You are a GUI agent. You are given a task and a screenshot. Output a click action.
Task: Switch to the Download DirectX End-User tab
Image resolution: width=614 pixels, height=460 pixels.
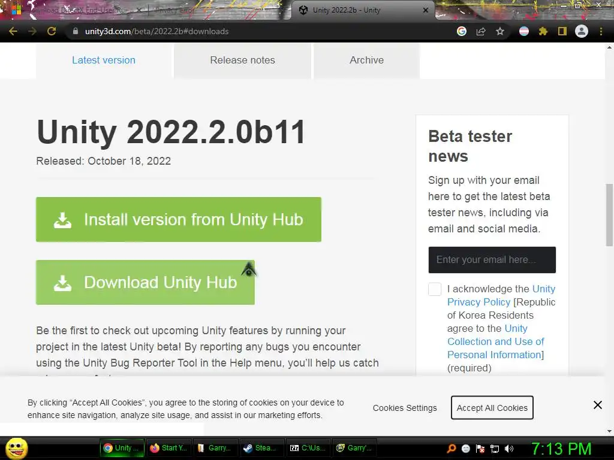79,10
